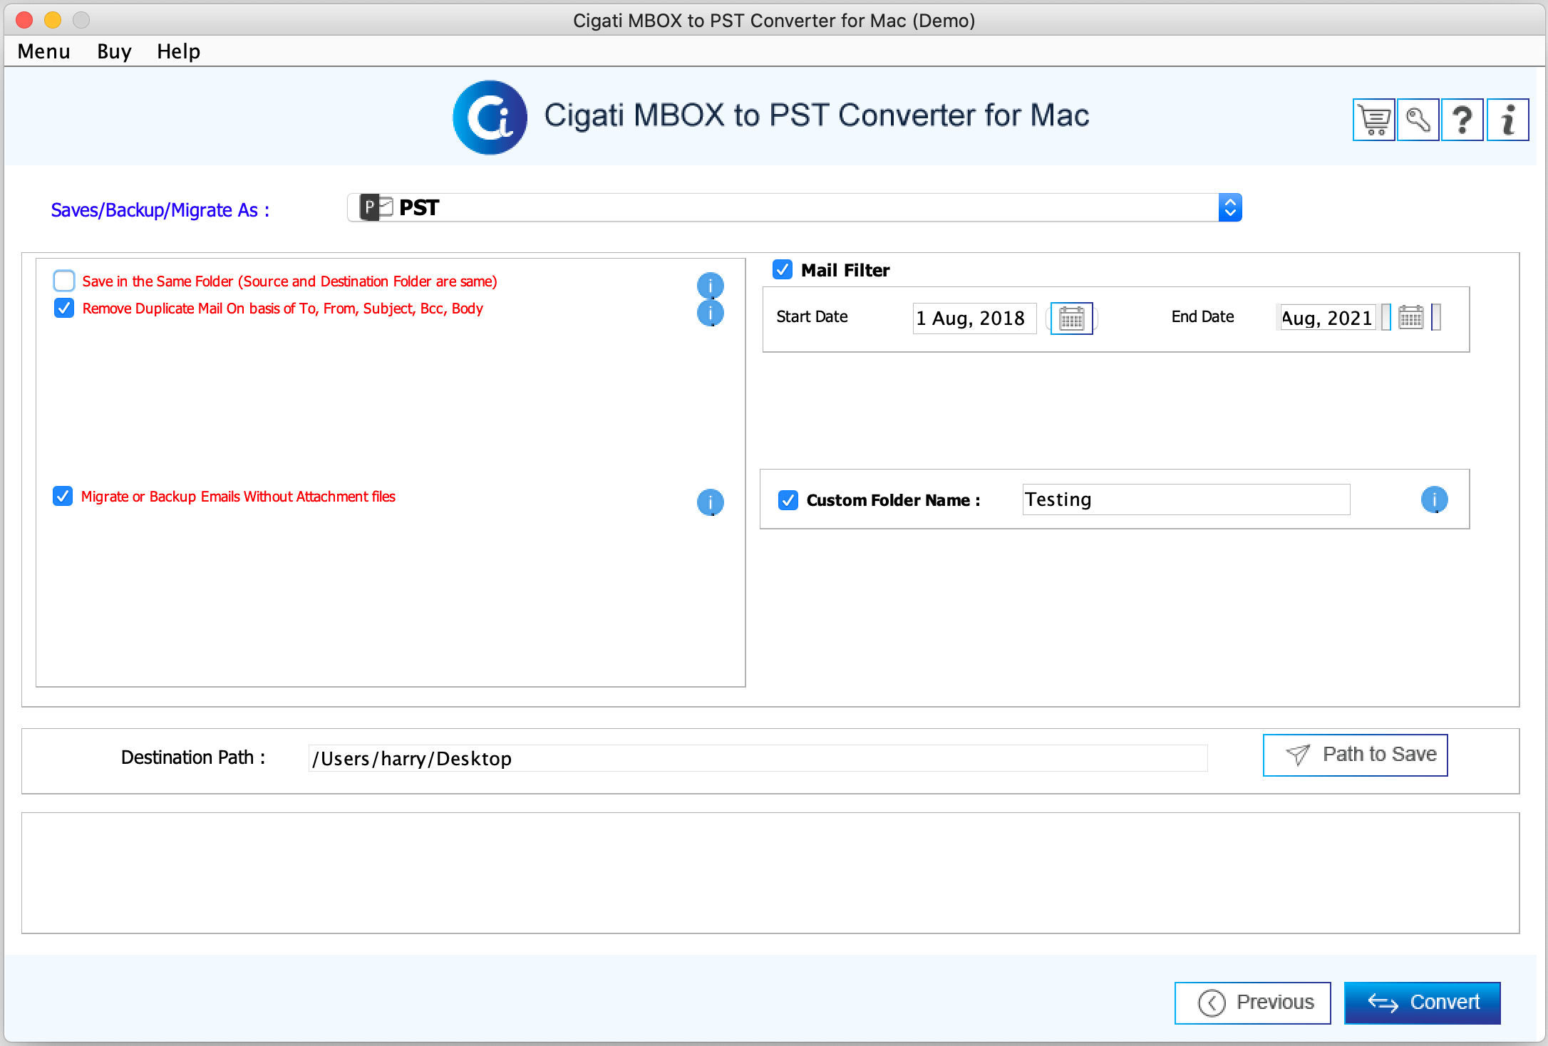1548x1046 pixels.
Task: Enable Save in the Same Folder checkbox
Action: [x=64, y=281]
